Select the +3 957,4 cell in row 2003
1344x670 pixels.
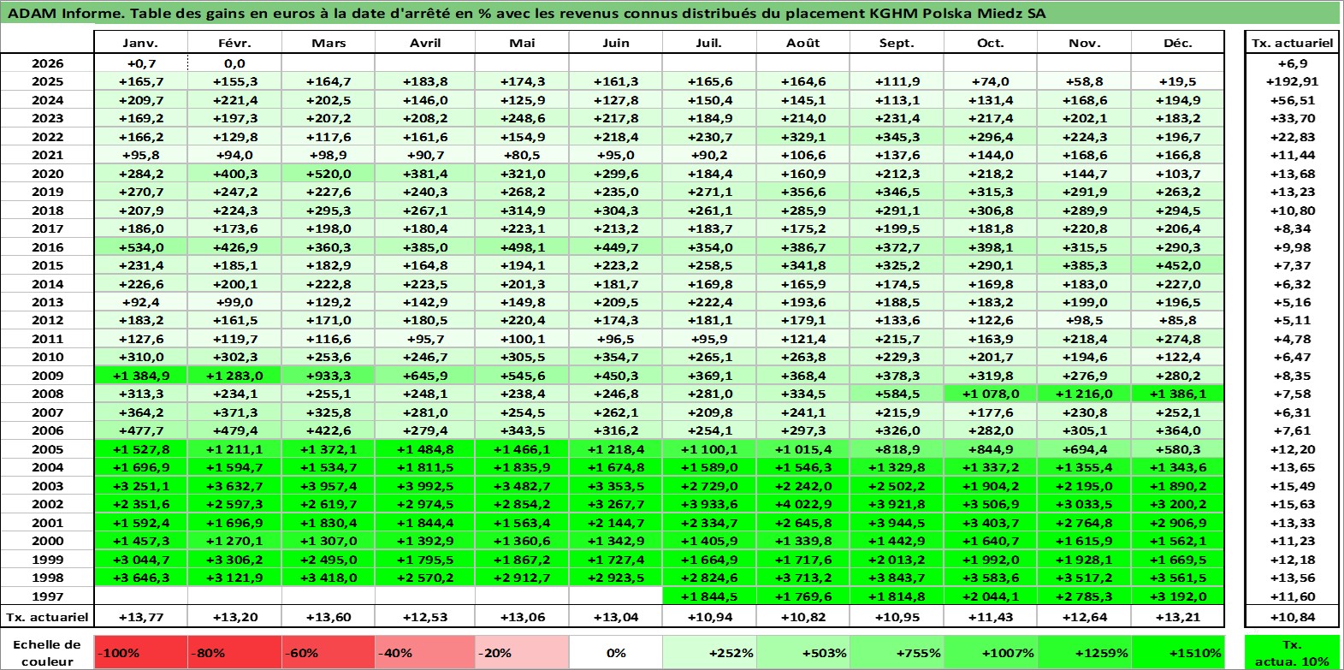tap(329, 486)
